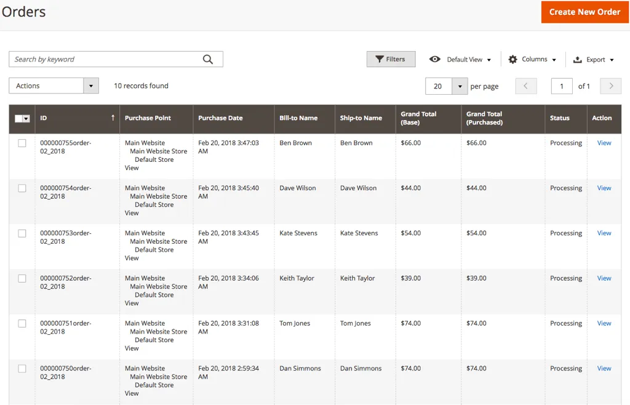Image resolution: width=630 pixels, height=405 pixels.
Task: Click the eye icon for Default View
Action: pos(435,59)
